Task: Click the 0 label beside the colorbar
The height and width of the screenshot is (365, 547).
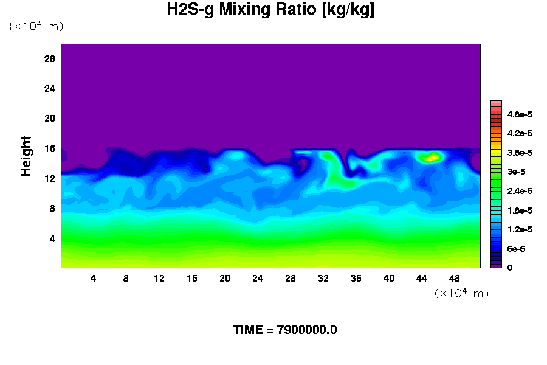Action: point(509,268)
